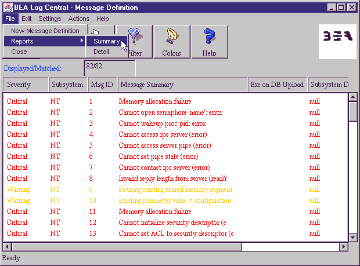360x266 pixels.
Task: Click horizontal scrollbar right arrow
Action: tap(344, 246)
